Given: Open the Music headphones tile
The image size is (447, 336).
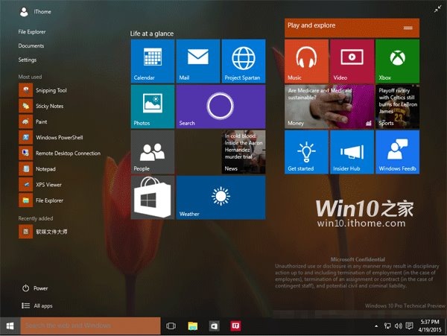Looking at the screenshot, I should pyautogui.click(x=306, y=61).
